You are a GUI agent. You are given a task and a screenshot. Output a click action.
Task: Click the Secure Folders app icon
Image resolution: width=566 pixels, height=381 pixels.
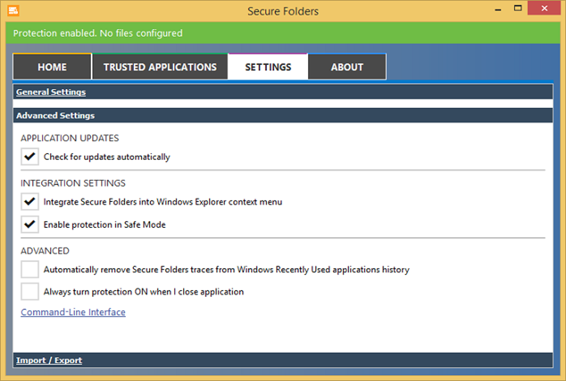tap(13, 10)
